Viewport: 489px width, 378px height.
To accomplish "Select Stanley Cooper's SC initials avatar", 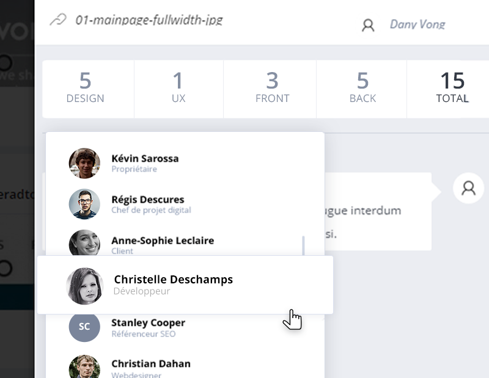I will [x=84, y=326].
